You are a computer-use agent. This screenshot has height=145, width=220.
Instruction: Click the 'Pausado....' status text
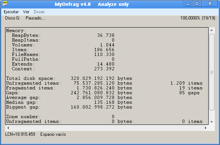(36, 18)
